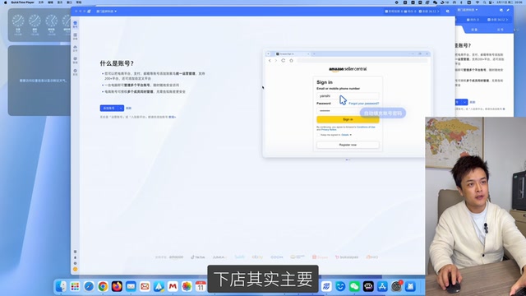Viewport: 526px width, 296px height.
Task: Launch Safari from the Dock
Action: pyautogui.click(x=89, y=286)
